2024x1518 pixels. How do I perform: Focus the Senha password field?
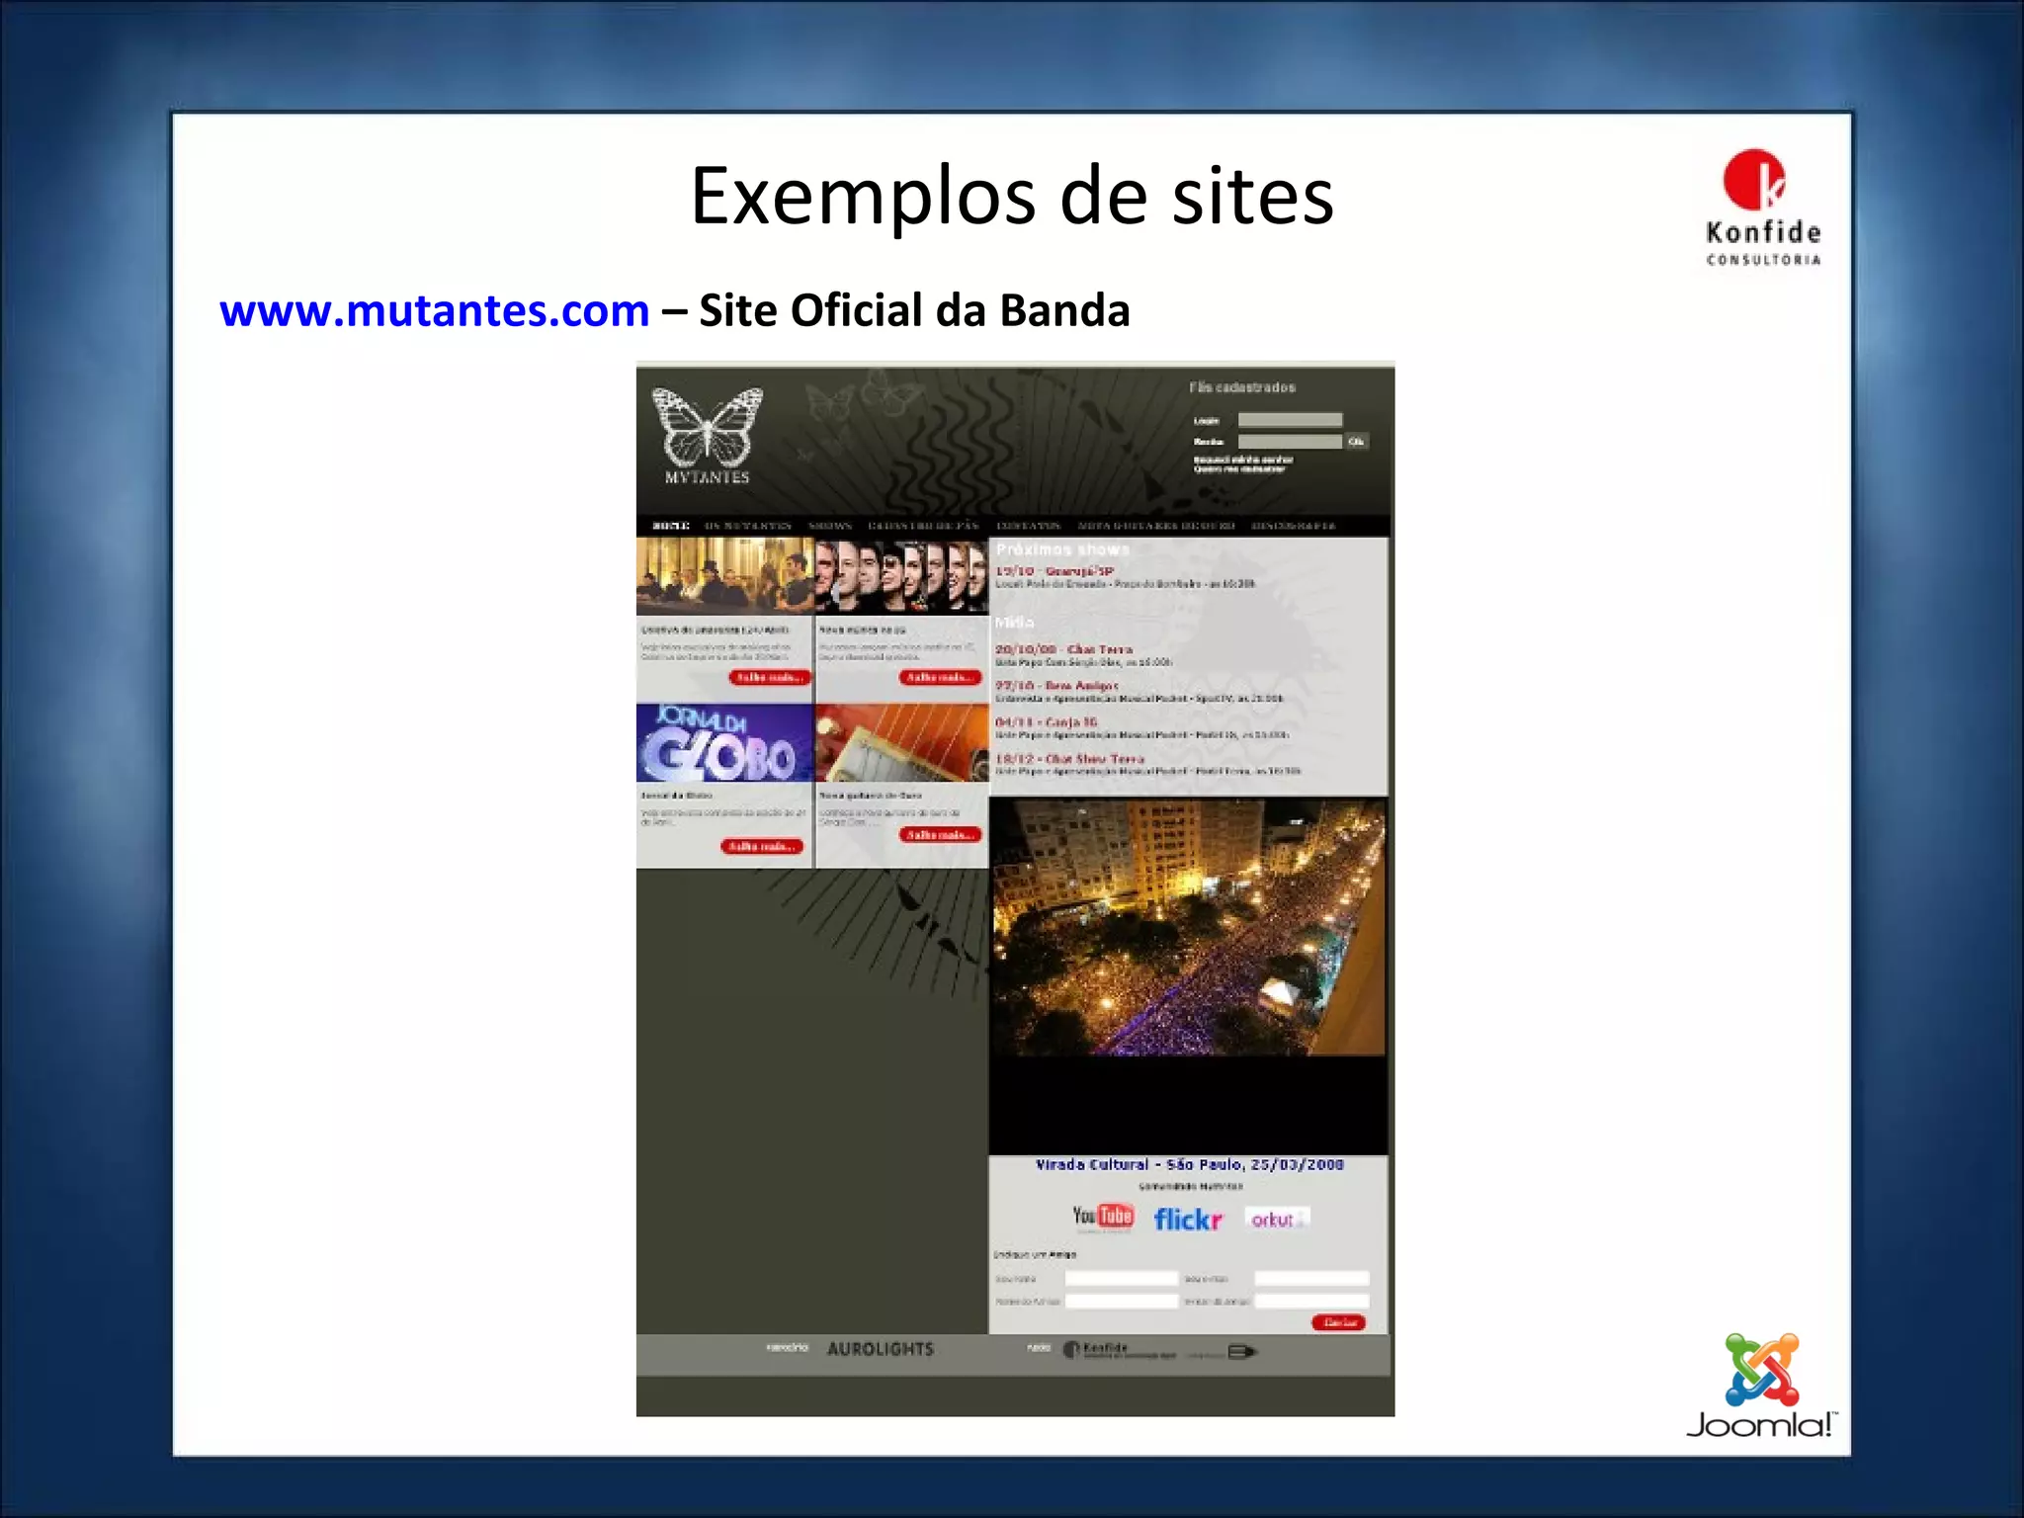[1290, 442]
